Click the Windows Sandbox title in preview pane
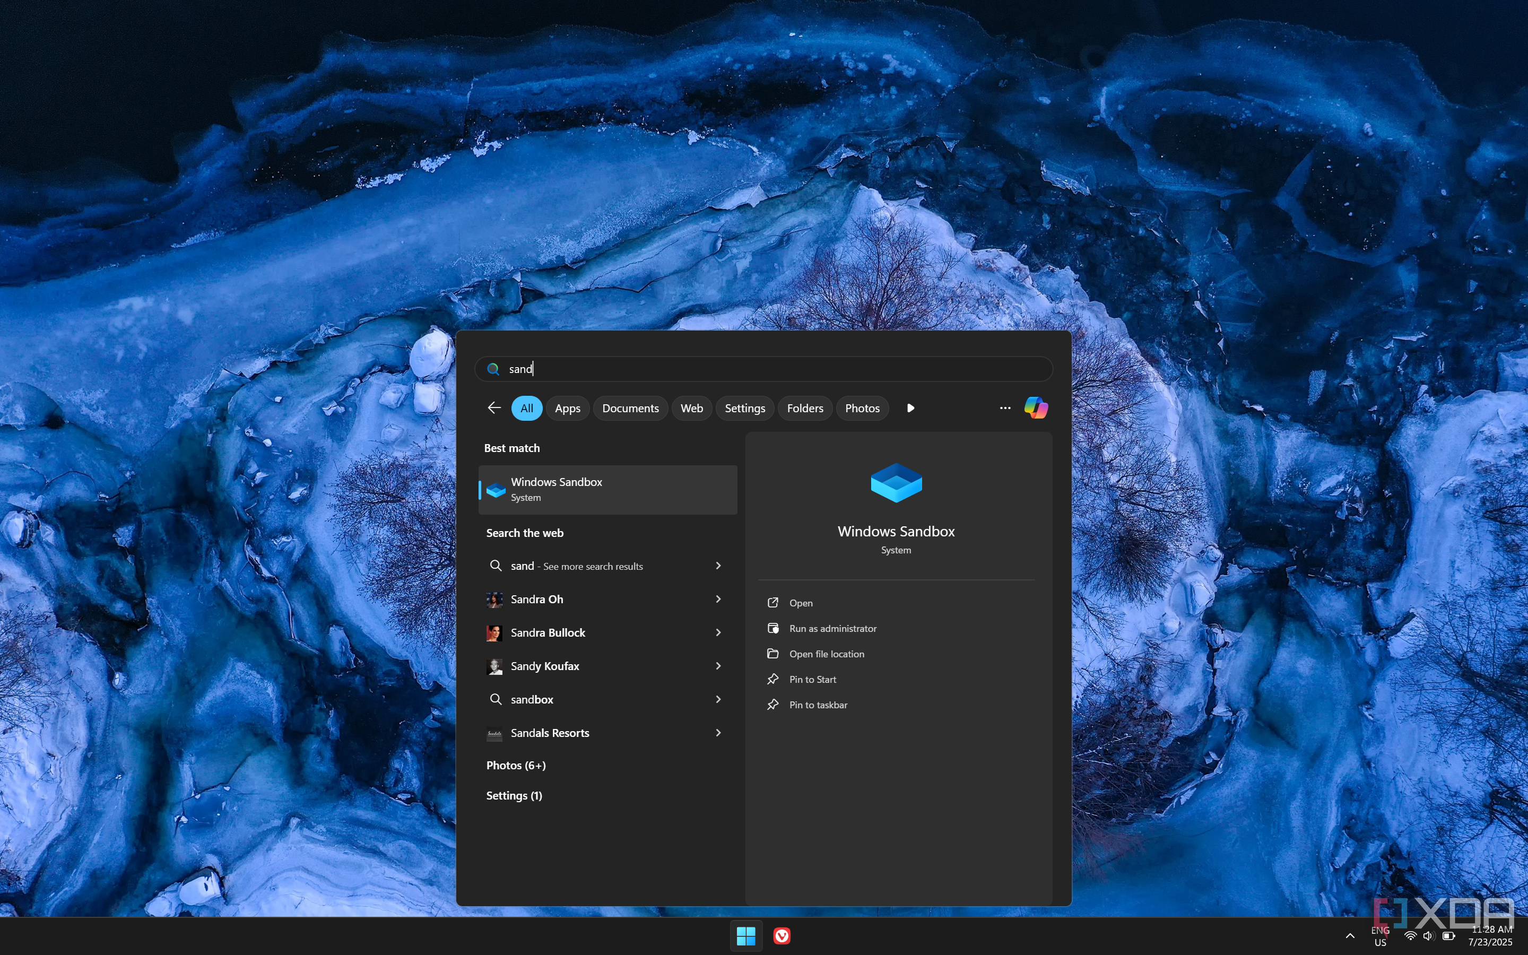 coord(896,531)
